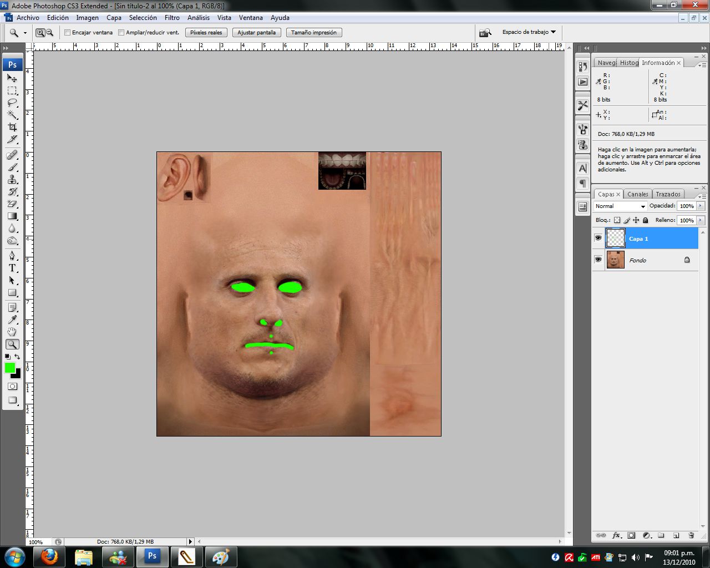Select the Horizontal Type tool
The width and height of the screenshot is (710, 568).
[12, 268]
